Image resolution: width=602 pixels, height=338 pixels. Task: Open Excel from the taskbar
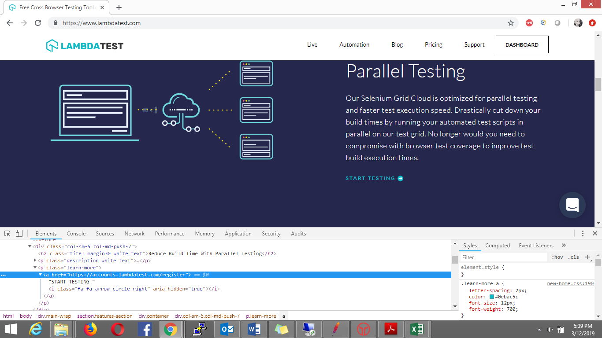click(x=417, y=329)
